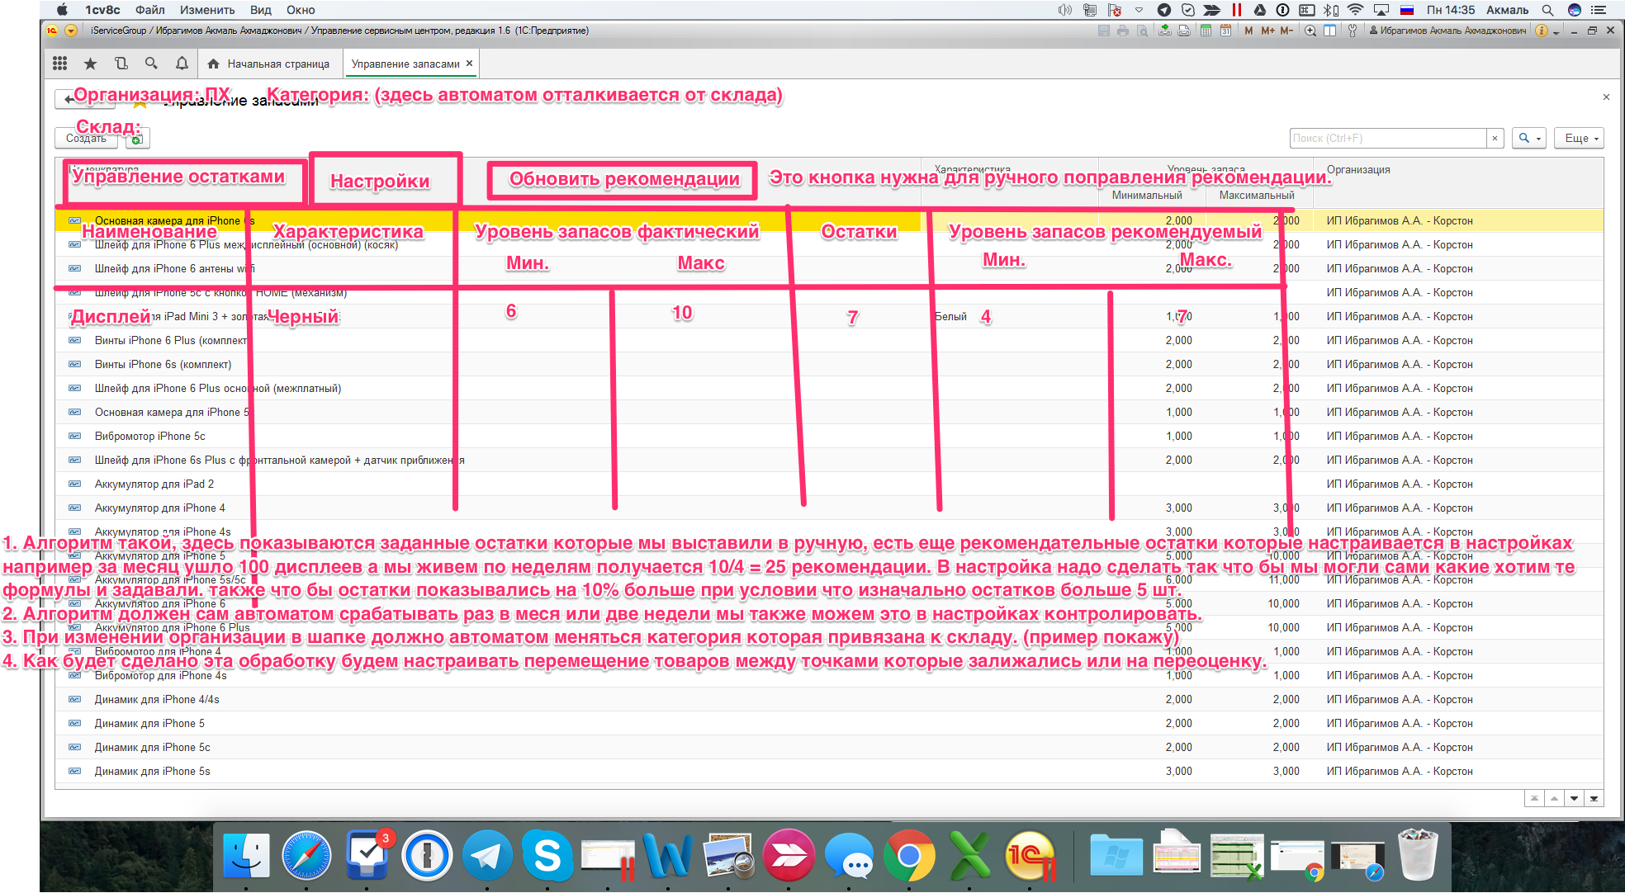Click the calculator icon in title toolbar
This screenshot has height=893, width=1625.
click(x=1206, y=31)
